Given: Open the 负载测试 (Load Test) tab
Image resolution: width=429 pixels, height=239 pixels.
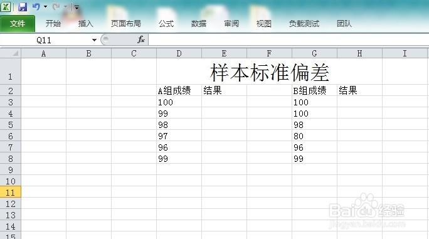Looking at the screenshot, I should pyautogui.click(x=304, y=24).
